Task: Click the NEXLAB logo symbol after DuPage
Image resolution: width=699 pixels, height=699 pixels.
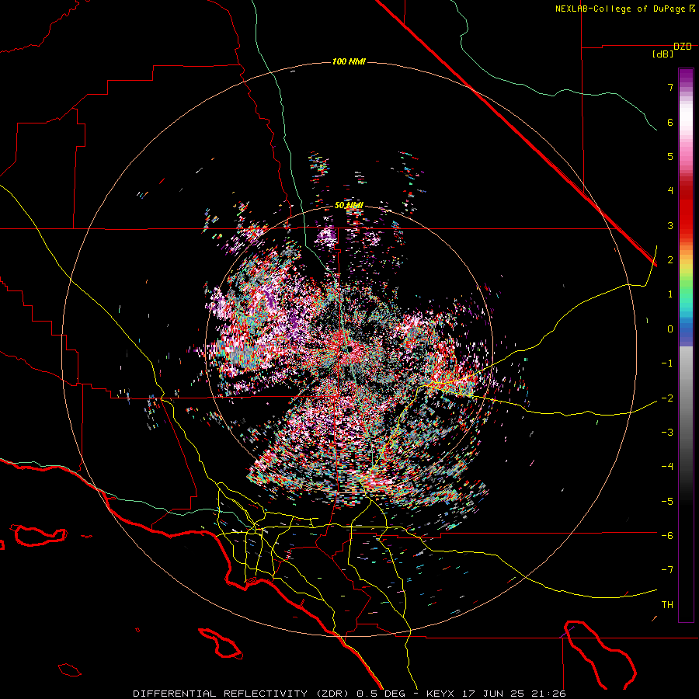Action: click(691, 9)
